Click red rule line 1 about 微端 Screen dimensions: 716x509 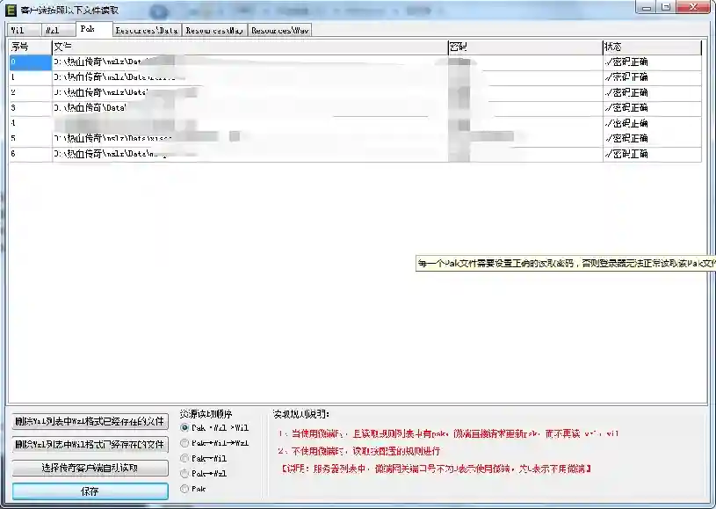pyautogui.click(x=448, y=433)
